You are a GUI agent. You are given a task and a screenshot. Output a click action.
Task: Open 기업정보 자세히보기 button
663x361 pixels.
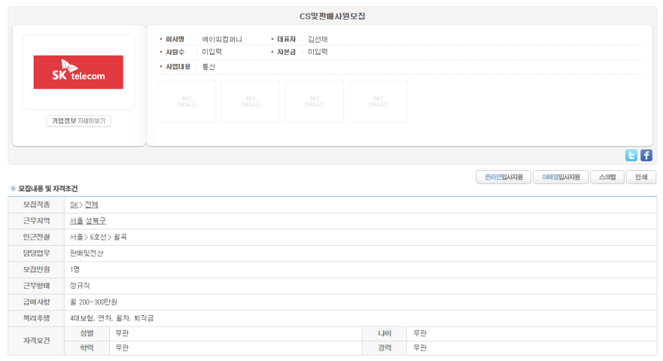click(x=78, y=121)
